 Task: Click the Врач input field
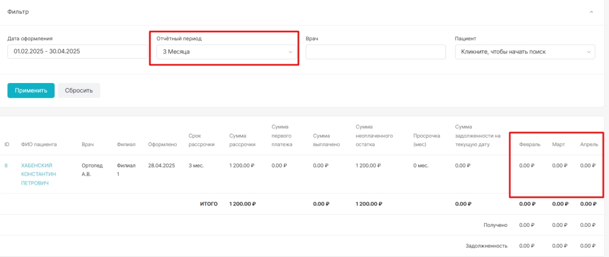[x=376, y=52]
